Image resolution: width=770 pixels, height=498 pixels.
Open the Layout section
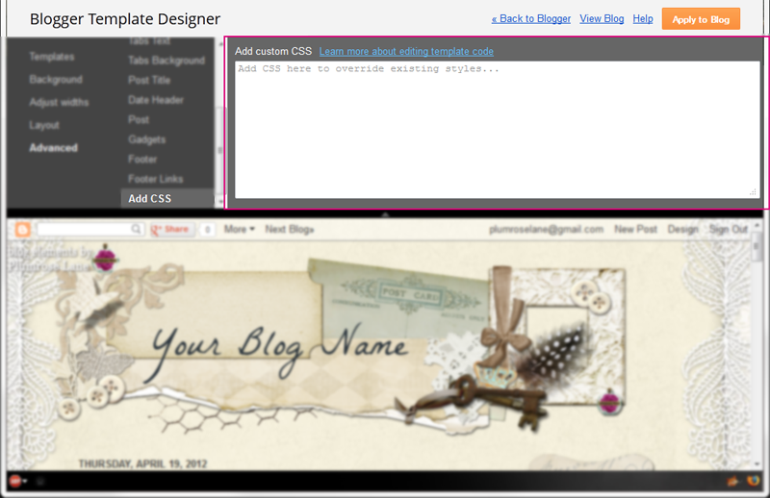(x=44, y=125)
